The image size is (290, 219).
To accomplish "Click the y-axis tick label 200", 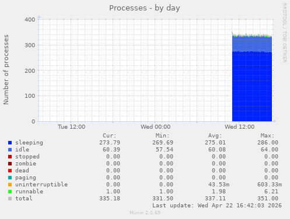I will coord(30,70).
